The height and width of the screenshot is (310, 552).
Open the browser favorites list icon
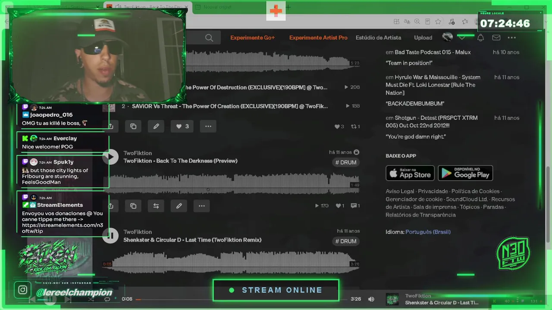(x=465, y=22)
